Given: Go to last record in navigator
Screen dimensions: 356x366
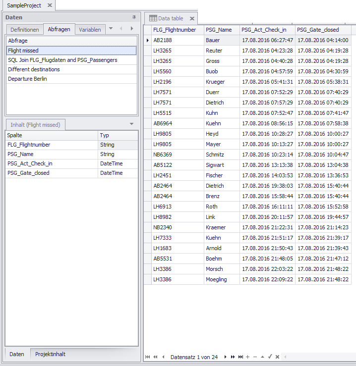Looking at the screenshot, I should pyautogui.click(x=240, y=357).
